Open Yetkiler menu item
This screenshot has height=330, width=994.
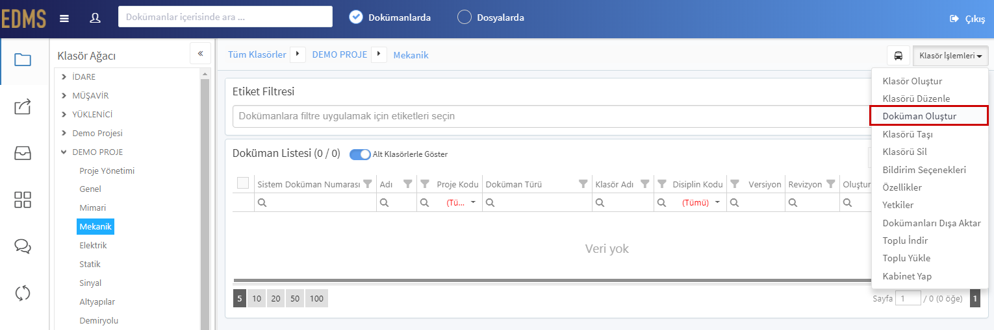pos(930,205)
